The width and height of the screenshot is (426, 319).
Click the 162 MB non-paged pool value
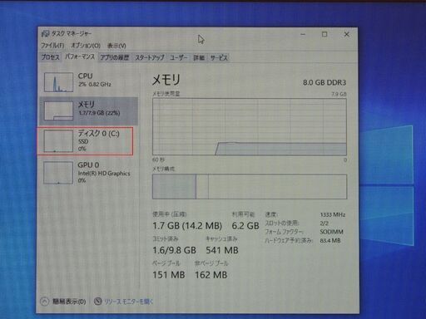pos(211,275)
